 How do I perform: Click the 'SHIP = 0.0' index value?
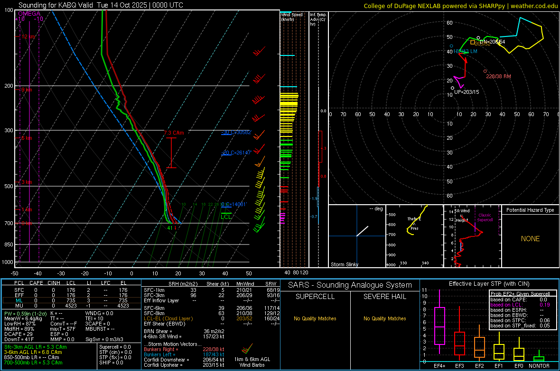pyautogui.click(x=111, y=363)
